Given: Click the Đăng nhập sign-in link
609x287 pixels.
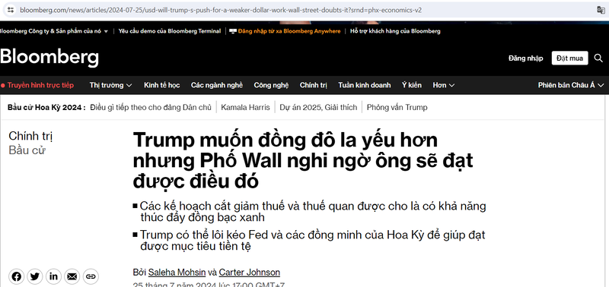Looking at the screenshot, I should point(525,58).
